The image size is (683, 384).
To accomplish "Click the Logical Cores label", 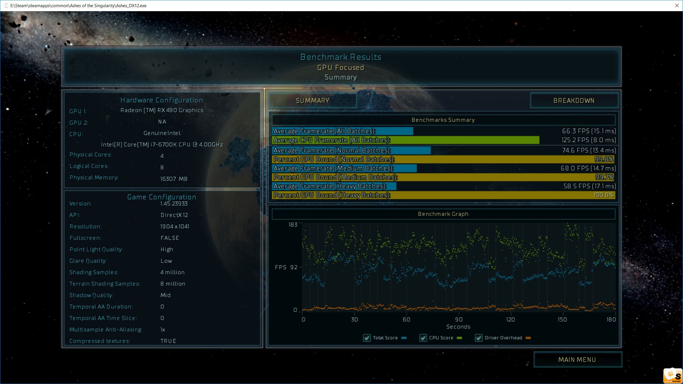I will (x=89, y=166).
